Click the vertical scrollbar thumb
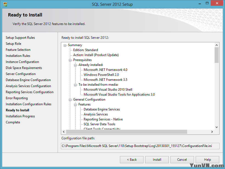The width and height of the screenshot is (225, 169). pos(217,55)
